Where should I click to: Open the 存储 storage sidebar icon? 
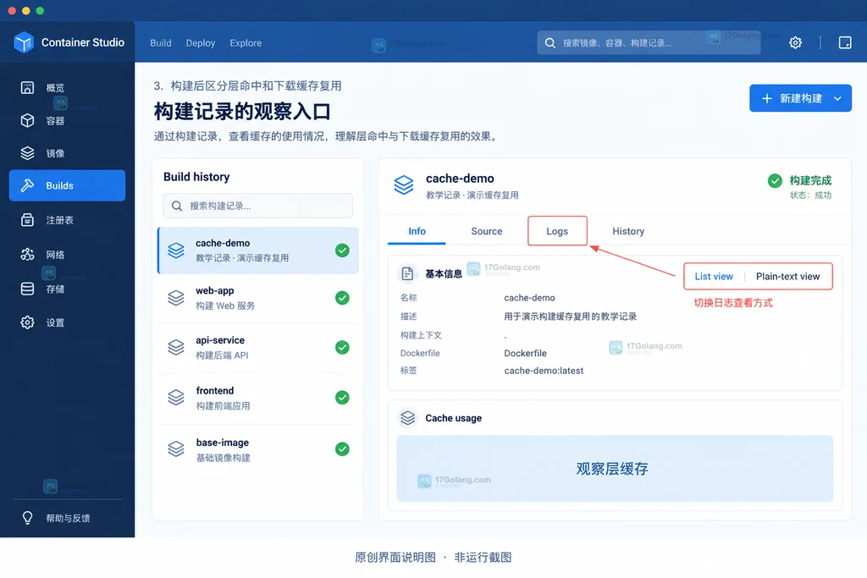(27, 289)
